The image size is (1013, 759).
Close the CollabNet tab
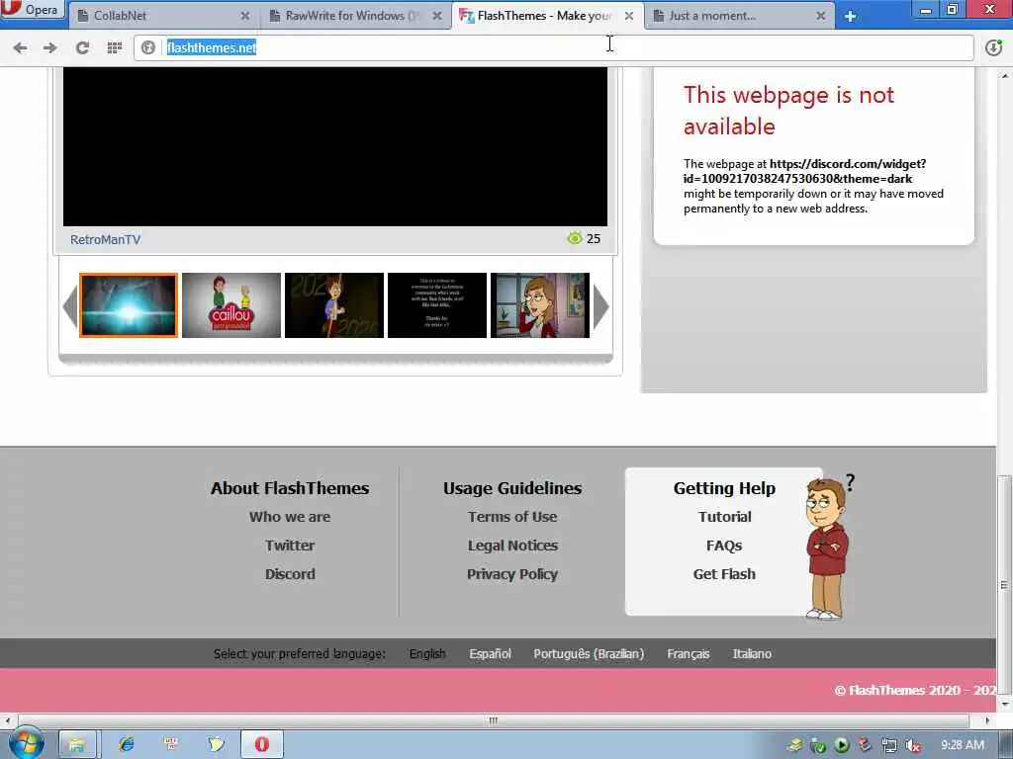pyautogui.click(x=245, y=16)
